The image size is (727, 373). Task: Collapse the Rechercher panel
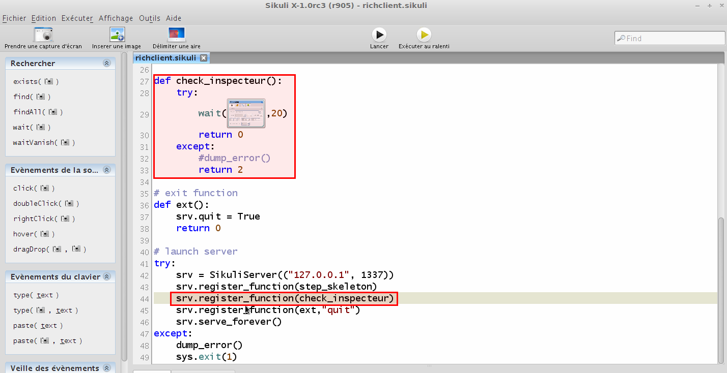tap(106, 64)
